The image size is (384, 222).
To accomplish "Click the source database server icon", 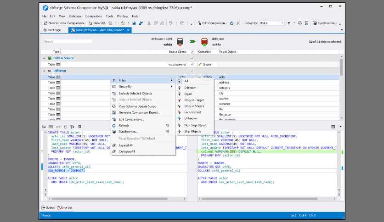I will click(x=180, y=42).
